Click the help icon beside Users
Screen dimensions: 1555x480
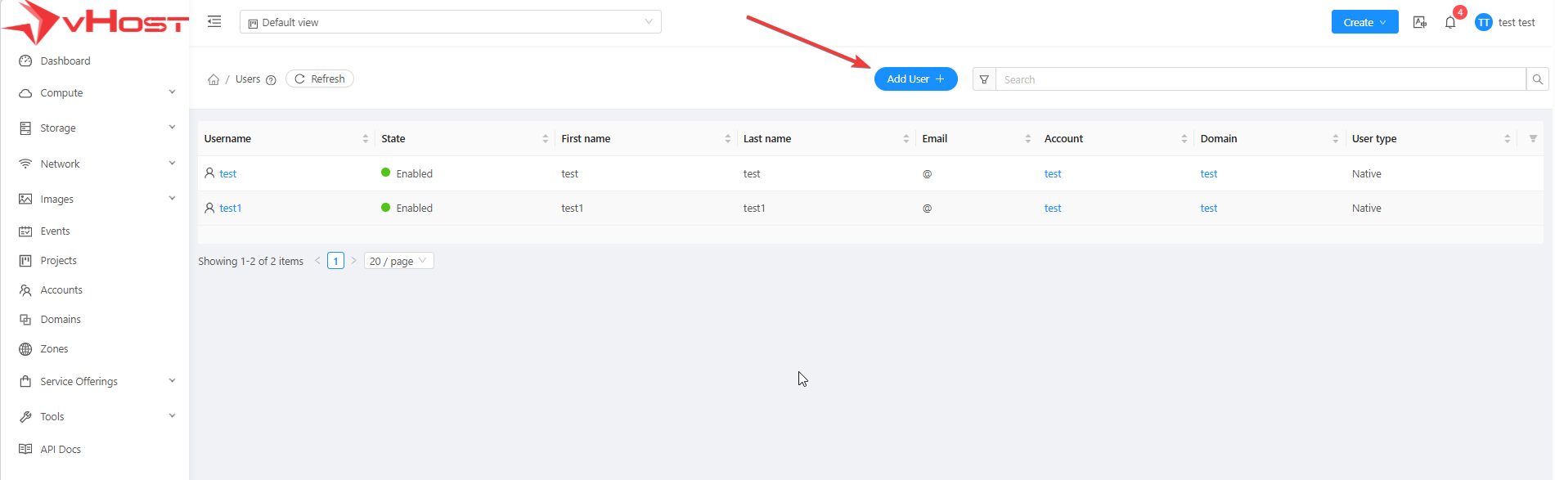coord(271,80)
